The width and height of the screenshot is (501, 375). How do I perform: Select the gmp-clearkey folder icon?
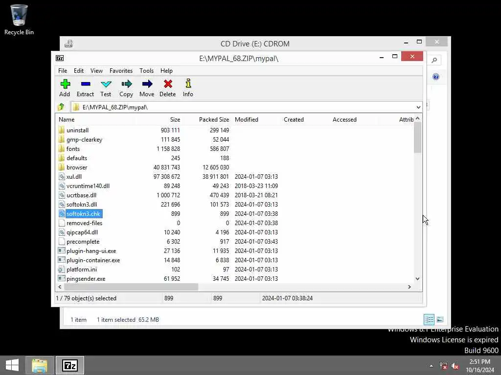[x=62, y=139]
